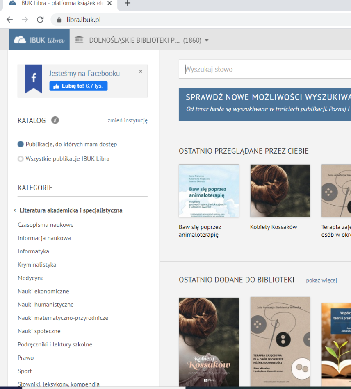Open 'Kobiety Kossaków' cover in recently added
351x389 pixels.
(x=209, y=342)
